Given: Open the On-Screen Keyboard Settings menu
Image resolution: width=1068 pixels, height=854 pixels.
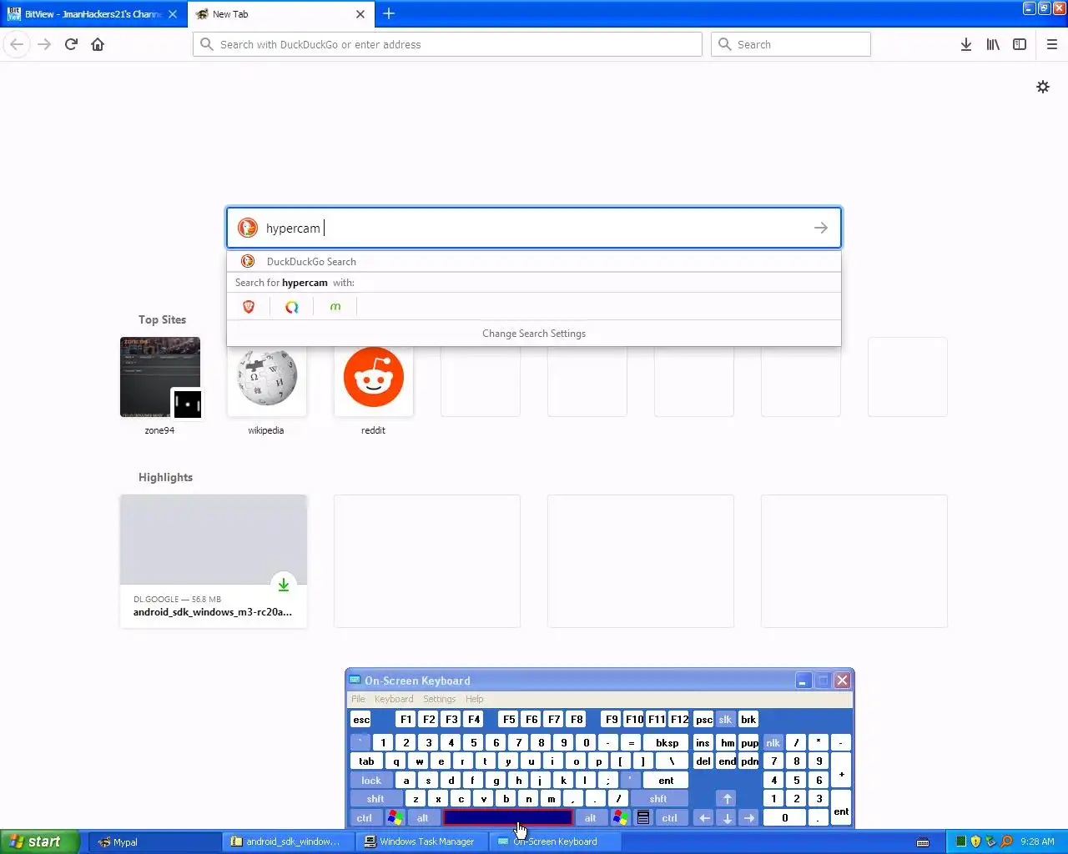Looking at the screenshot, I should pos(439,699).
